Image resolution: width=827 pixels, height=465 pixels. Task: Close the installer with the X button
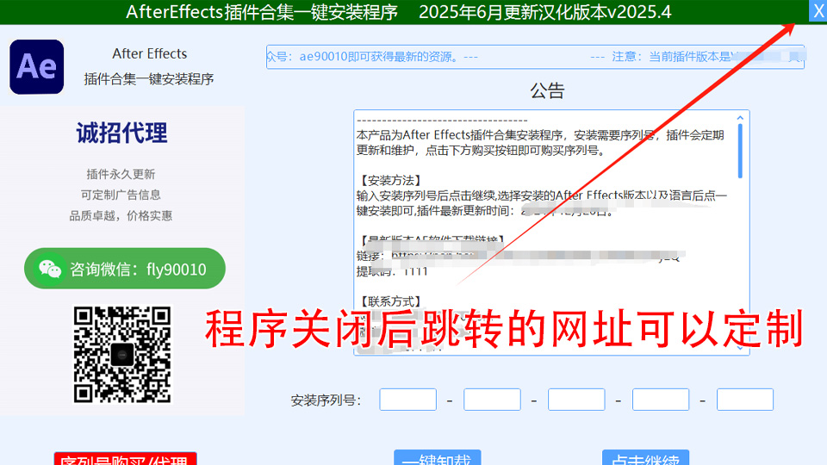tap(817, 10)
